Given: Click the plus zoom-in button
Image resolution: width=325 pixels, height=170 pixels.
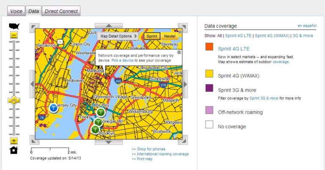Looking at the screenshot, I should [14, 141].
